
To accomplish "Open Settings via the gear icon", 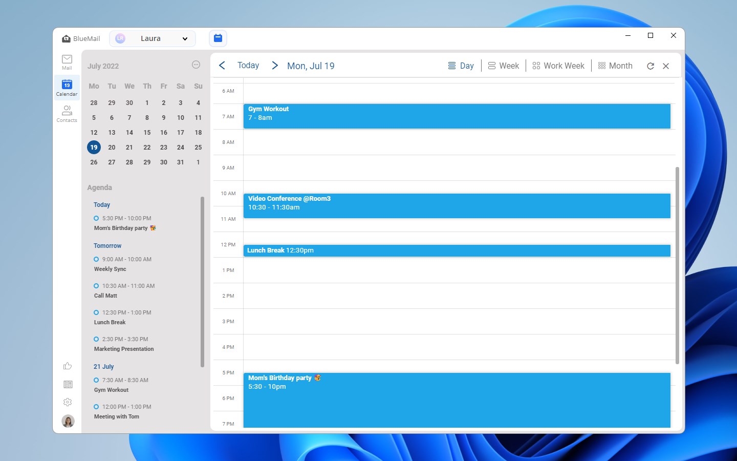I will (x=67, y=402).
